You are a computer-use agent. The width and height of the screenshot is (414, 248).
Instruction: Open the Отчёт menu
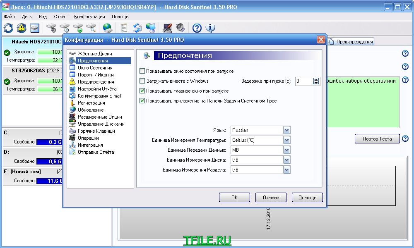60,17
